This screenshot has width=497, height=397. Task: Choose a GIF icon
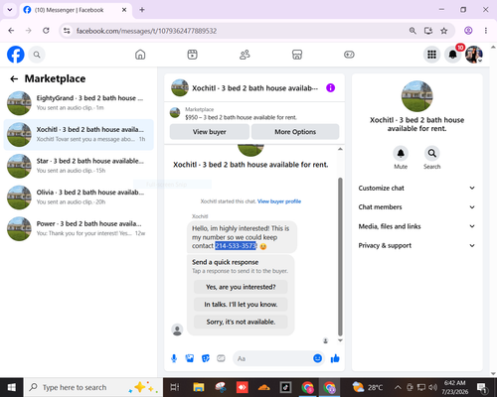(221, 358)
